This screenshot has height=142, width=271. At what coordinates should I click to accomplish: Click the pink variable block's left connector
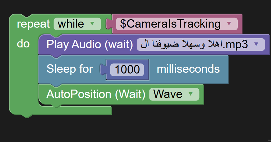[109, 24]
